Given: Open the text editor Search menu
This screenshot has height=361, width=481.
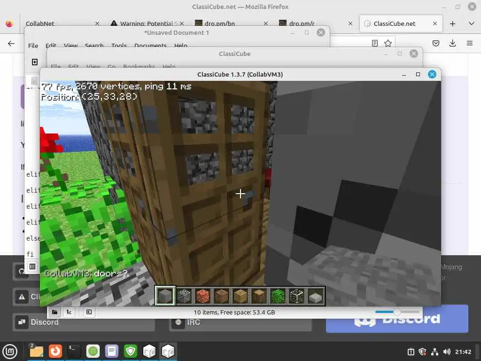Looking at the screenshot, I should tap(94, 46).
